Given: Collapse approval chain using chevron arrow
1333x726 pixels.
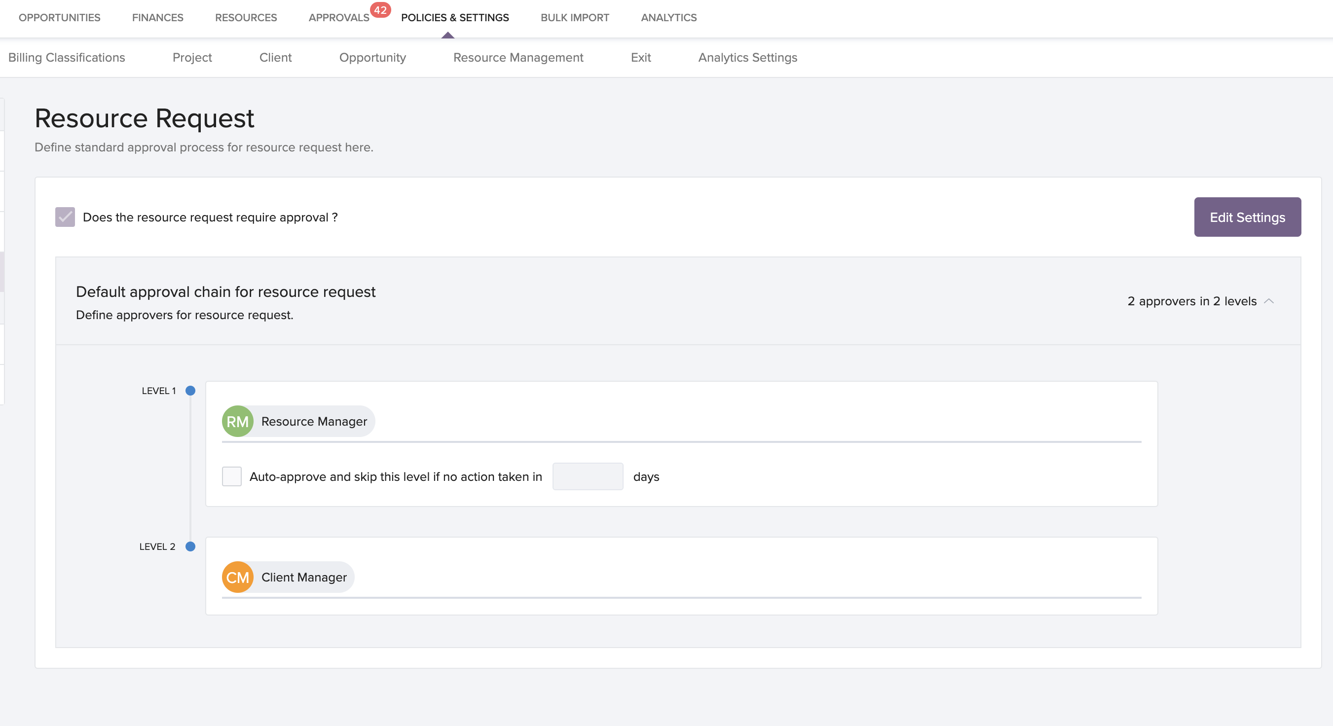Looking at the screenshot, I should (1269, 301).
